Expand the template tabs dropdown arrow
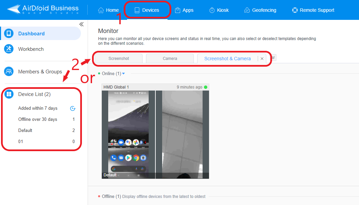The image size is (359, 205). [273, 58]
